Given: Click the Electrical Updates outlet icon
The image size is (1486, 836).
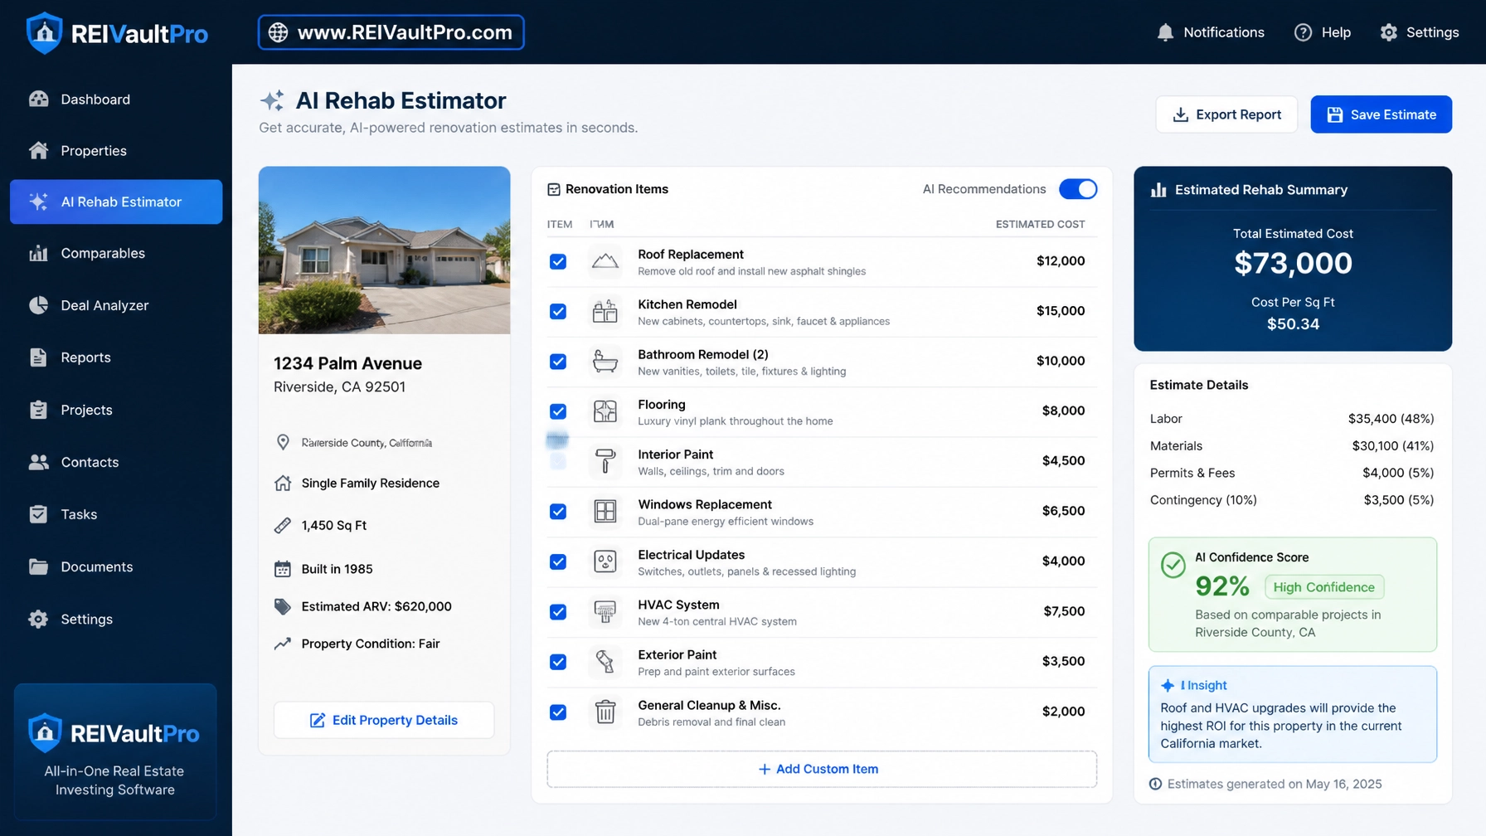Looking at the screenshot, I should (x=605, y=561).
